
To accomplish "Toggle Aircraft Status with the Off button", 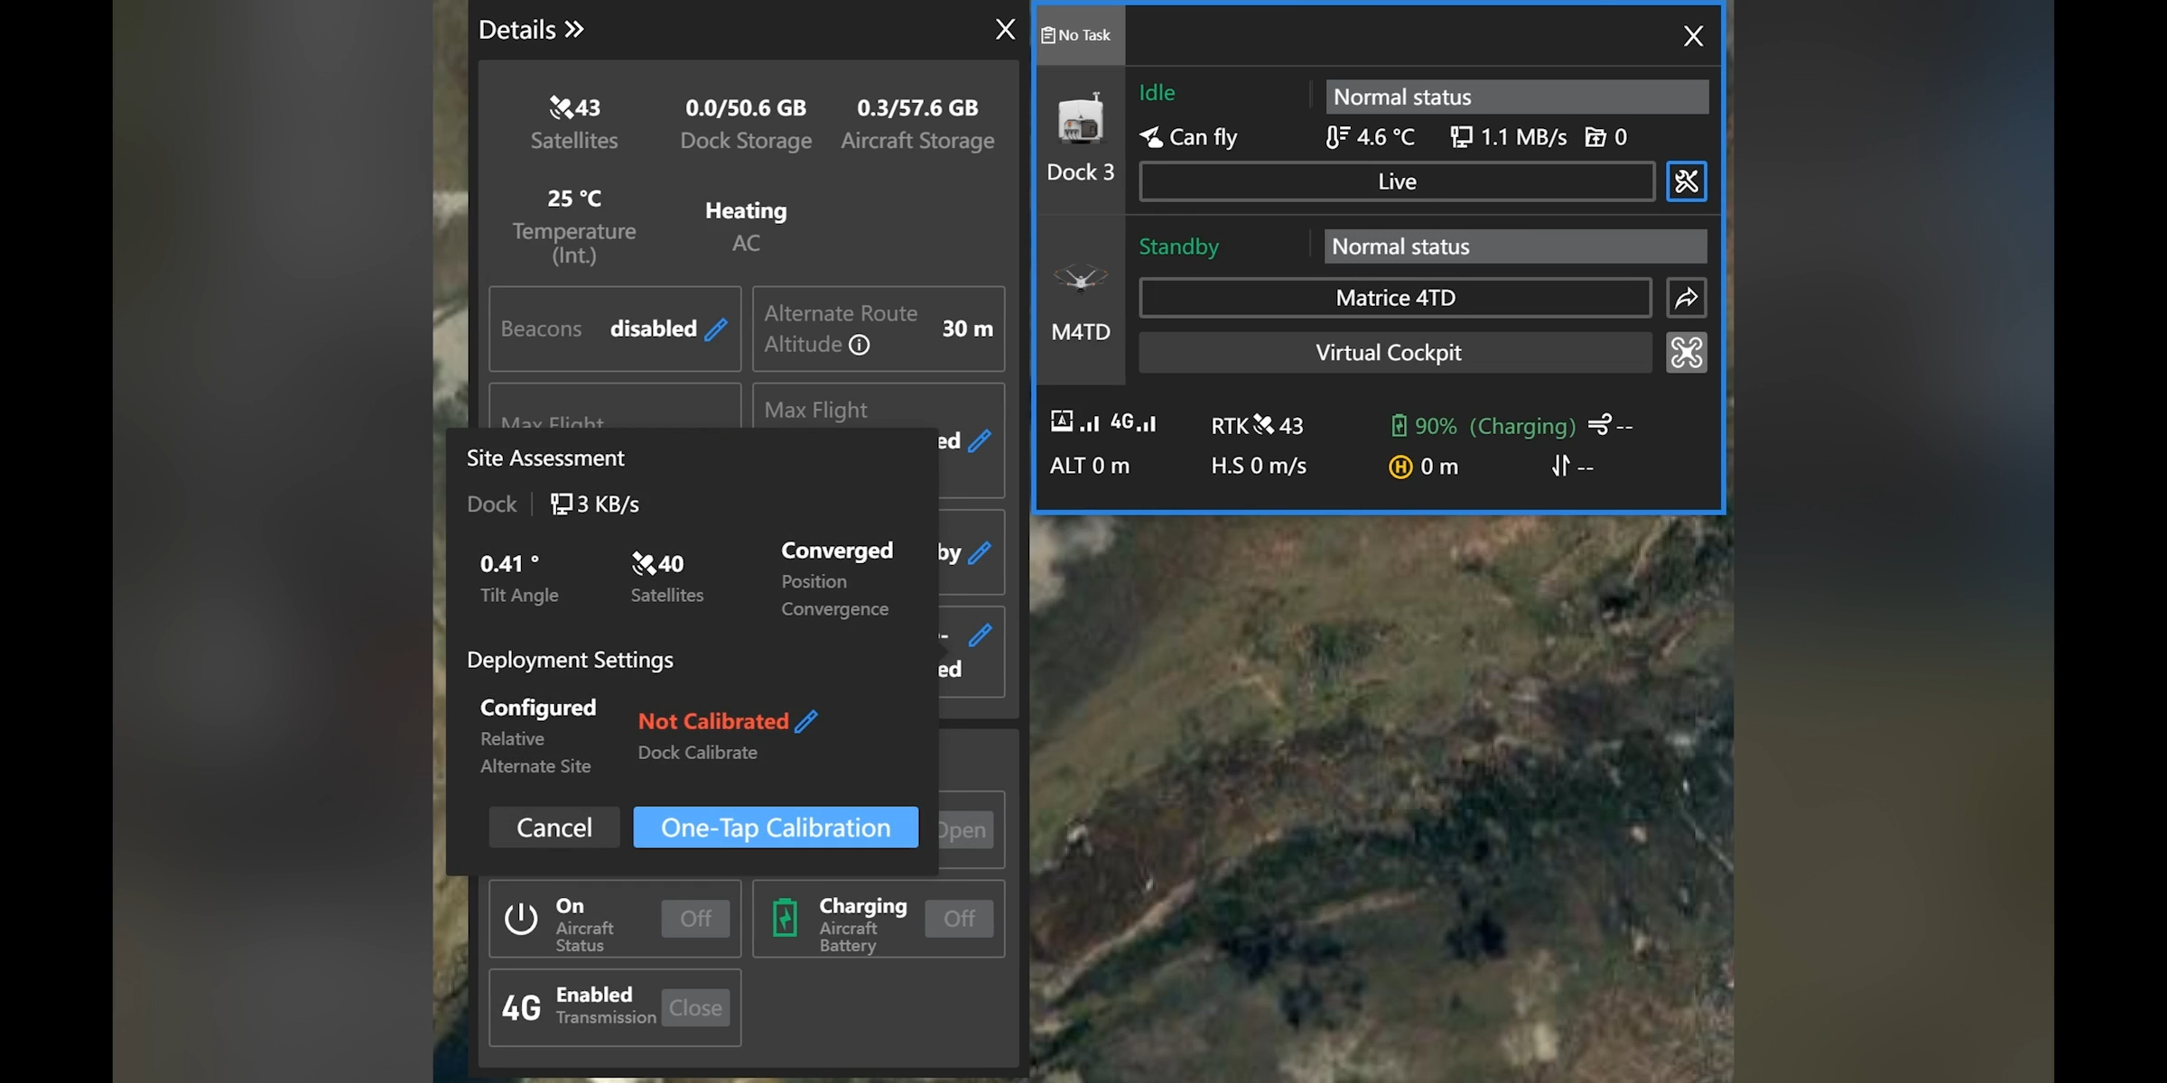I will pyautogui.click(x=695, y=919).
